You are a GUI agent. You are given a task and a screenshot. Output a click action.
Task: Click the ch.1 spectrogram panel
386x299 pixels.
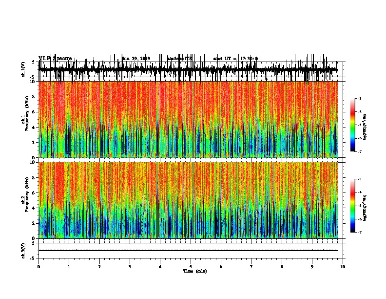tap(188, 119)
